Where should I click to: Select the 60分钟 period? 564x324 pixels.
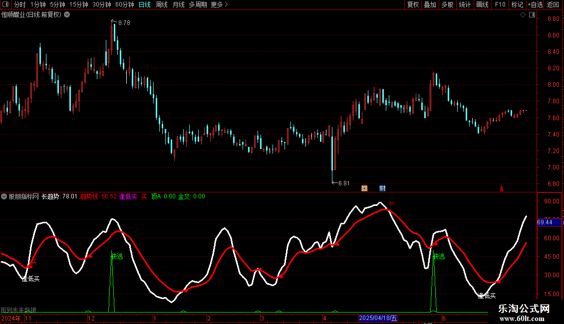coord(125,4)
